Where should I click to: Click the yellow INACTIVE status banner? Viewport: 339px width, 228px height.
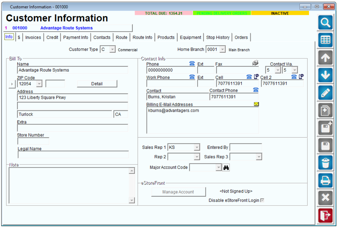coord(280,13)
